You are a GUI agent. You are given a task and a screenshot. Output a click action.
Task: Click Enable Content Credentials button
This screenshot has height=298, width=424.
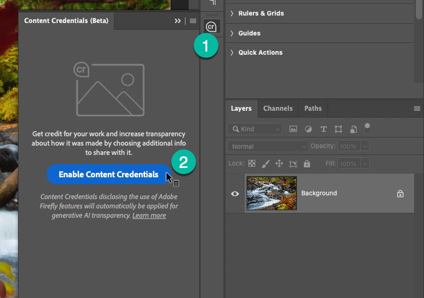tap(109, 174)
